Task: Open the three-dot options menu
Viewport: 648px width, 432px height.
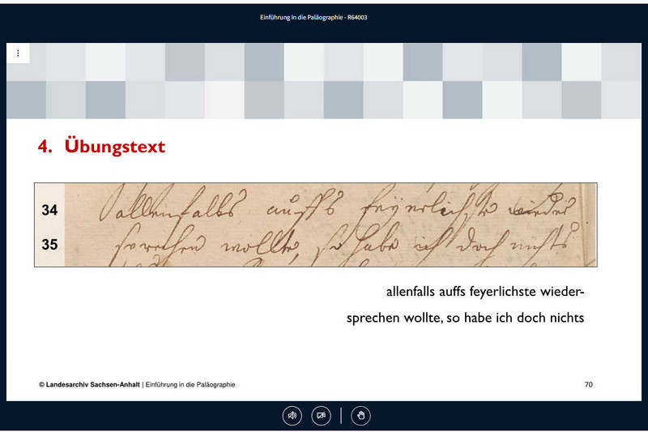Action: (18, 53)
